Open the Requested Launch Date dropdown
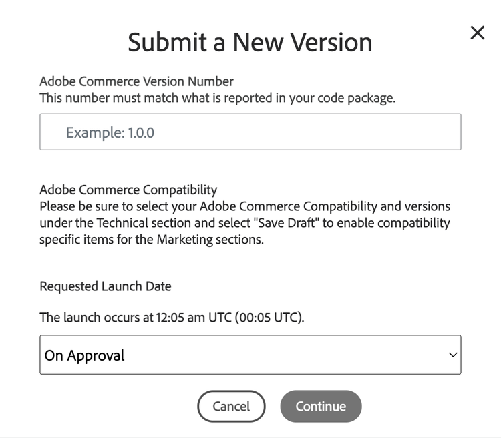 (x=250, y=355)
